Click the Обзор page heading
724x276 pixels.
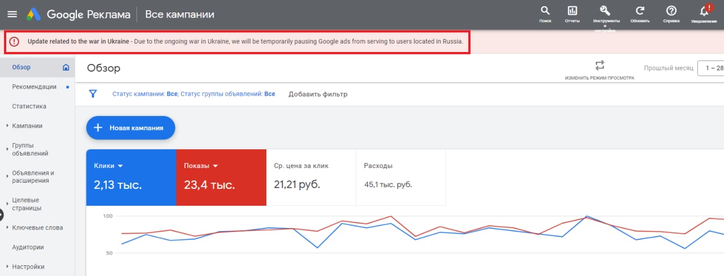pos(104,68)
